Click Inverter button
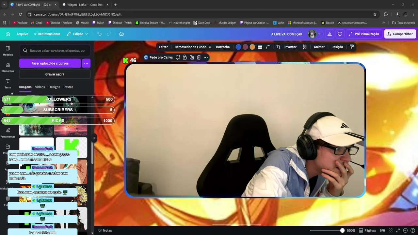The image size is (418, 235). click(290, 47)
